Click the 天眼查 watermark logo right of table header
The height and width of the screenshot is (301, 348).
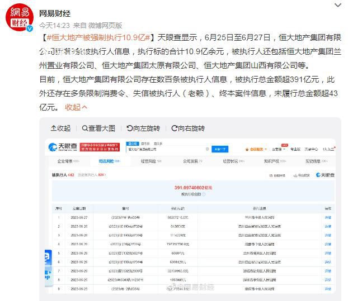pos(325,175)
